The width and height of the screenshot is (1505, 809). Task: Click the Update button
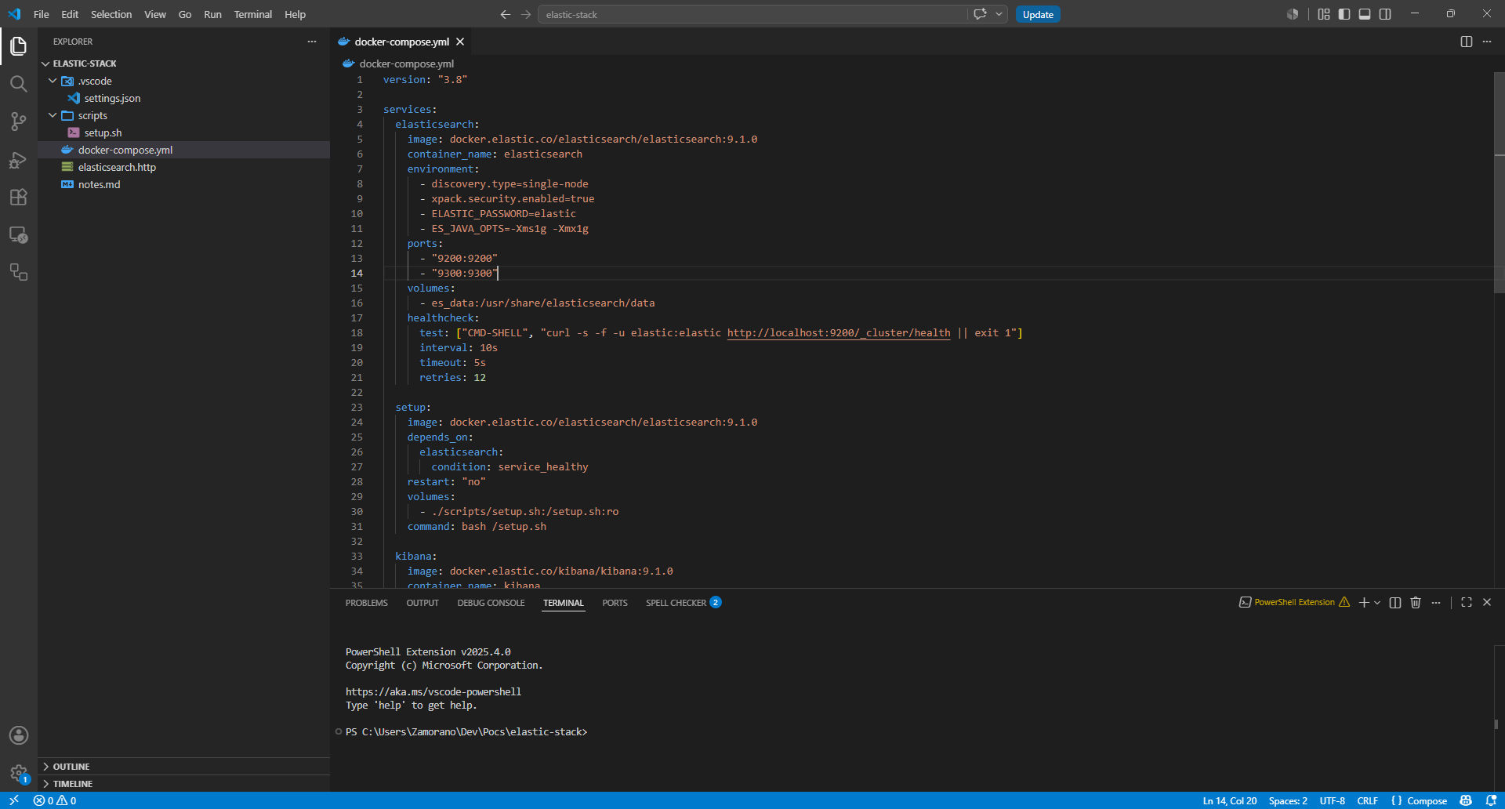coord(1038,14)
